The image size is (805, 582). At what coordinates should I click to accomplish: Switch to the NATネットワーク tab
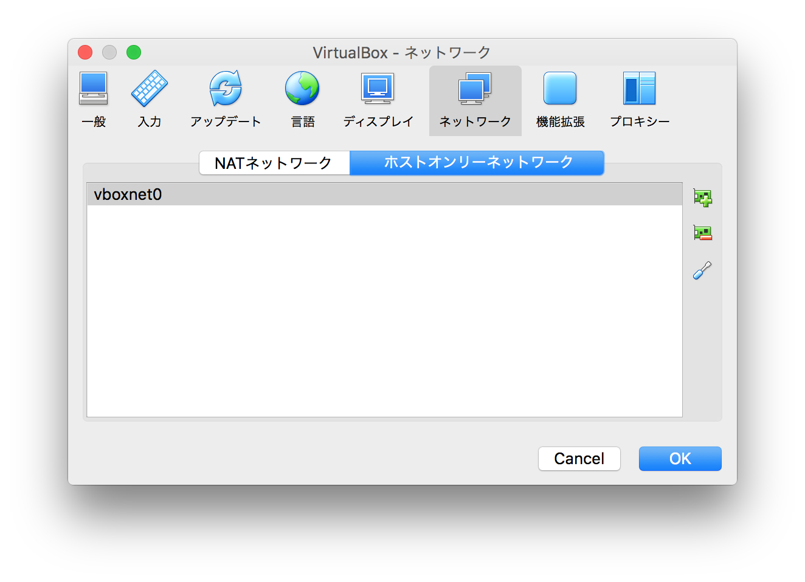coord(274,163)
